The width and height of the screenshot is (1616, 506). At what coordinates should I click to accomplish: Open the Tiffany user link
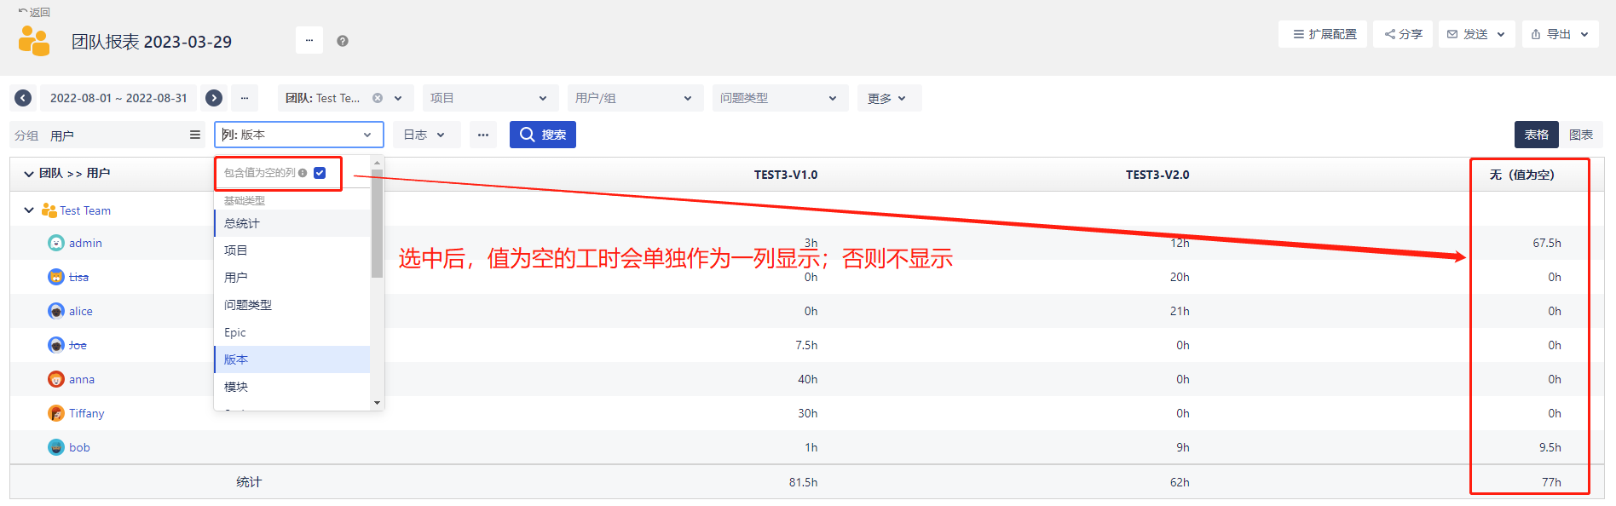pos(86,413)
